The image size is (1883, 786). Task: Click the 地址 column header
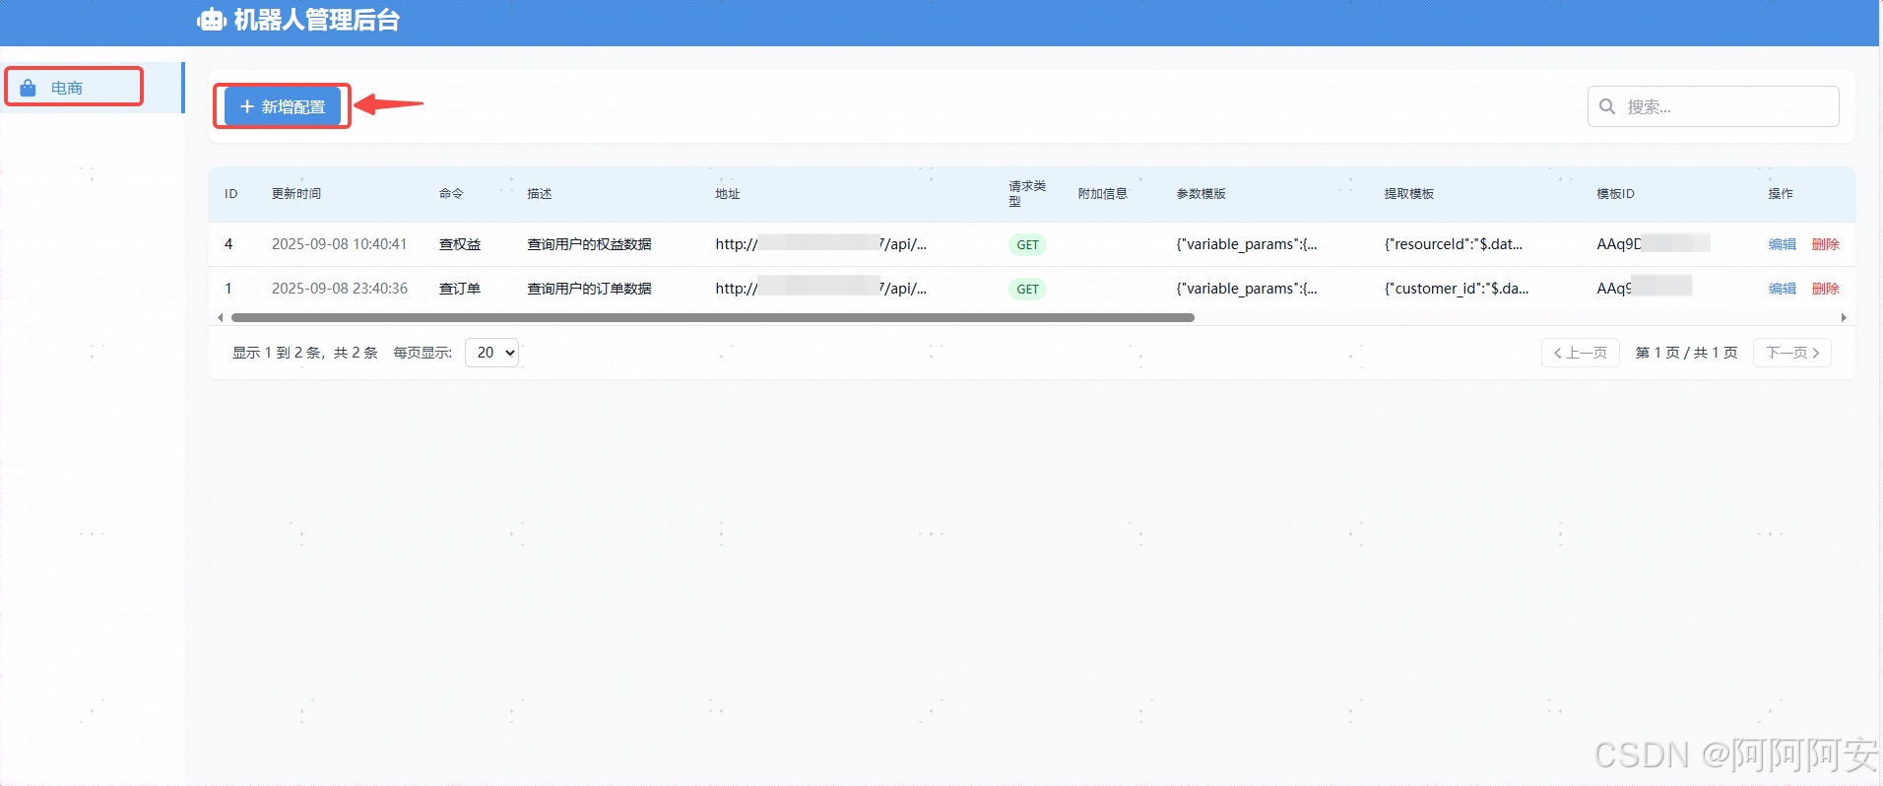click(728, 194)
